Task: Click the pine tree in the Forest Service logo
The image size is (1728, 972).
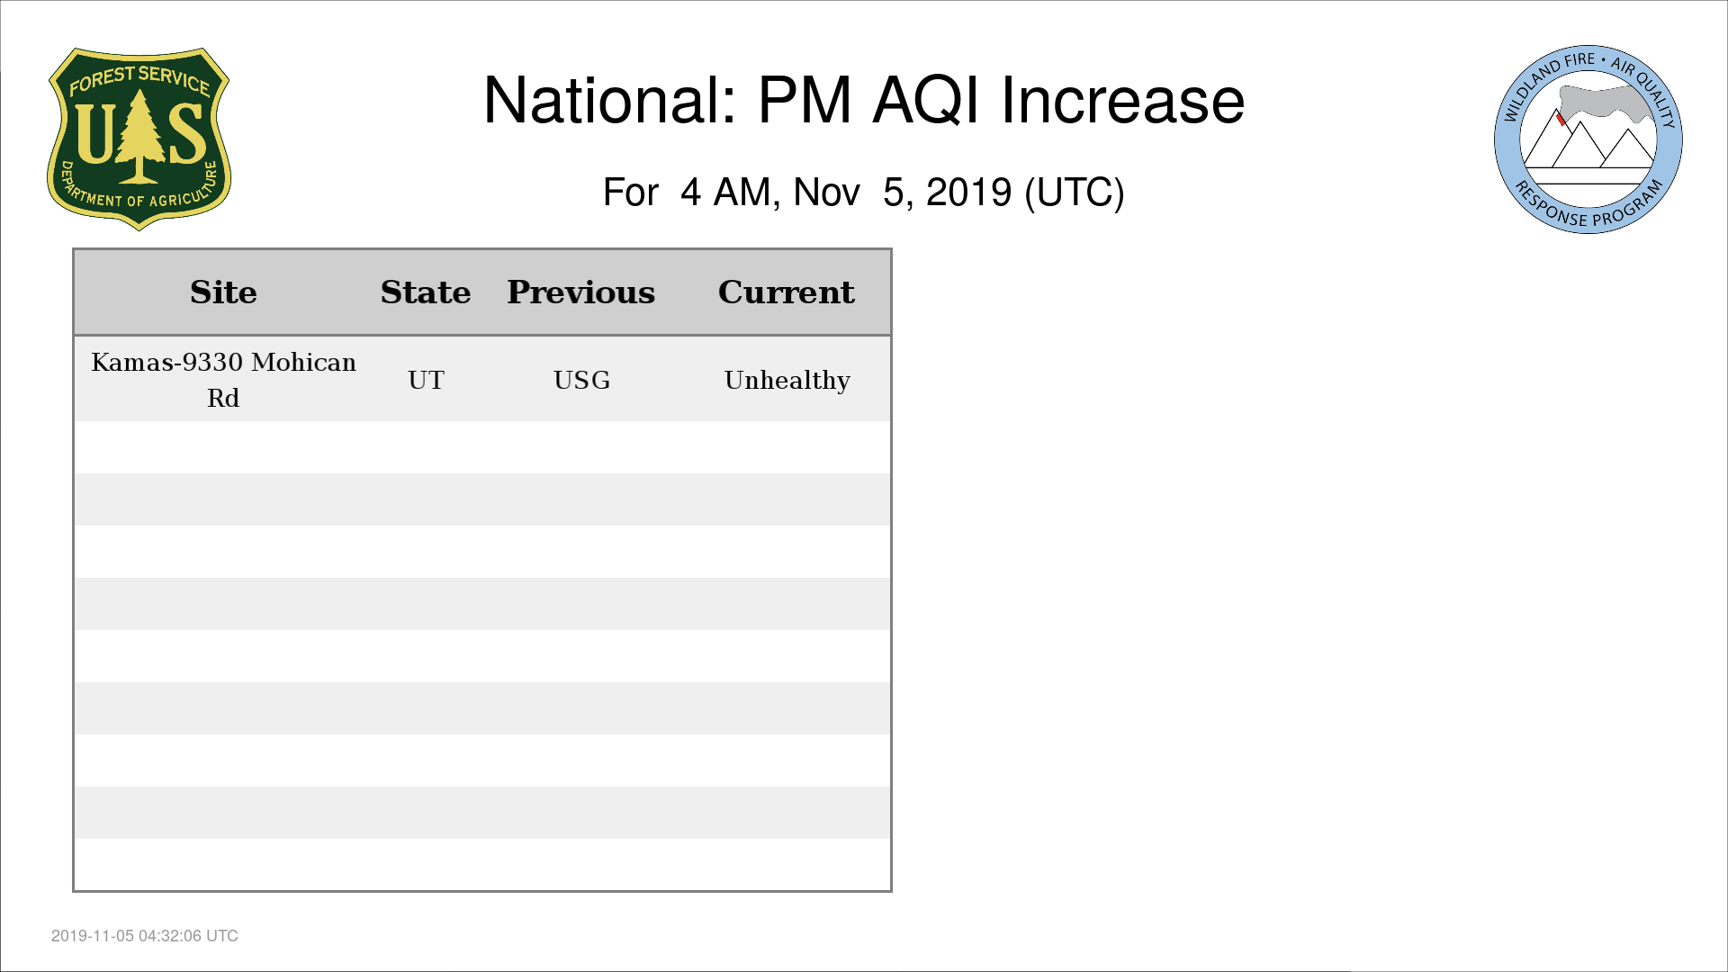Action: (139, 137)
